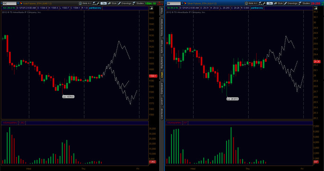Switch to Level II side tab
This screenshot has width=324, height=171.
pyautogui.click(x=162, y=102)
